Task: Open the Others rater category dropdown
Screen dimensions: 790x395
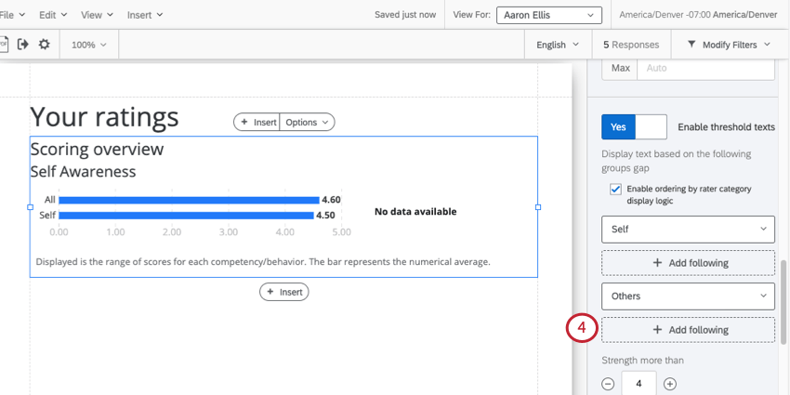Action: click(x=688, y=296)
